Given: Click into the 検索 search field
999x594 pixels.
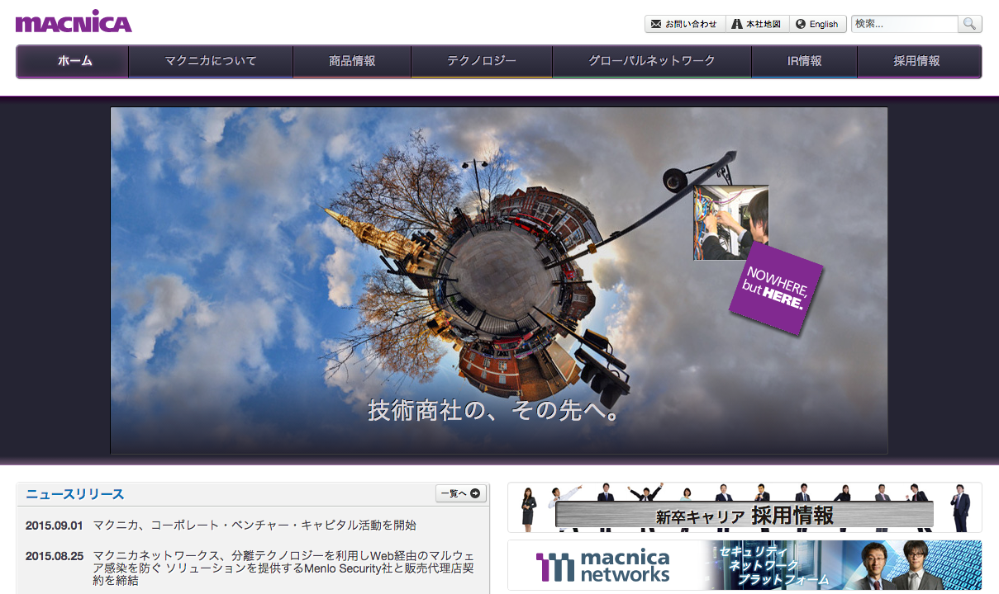Looking at the screenshot, I should [904, 24].
